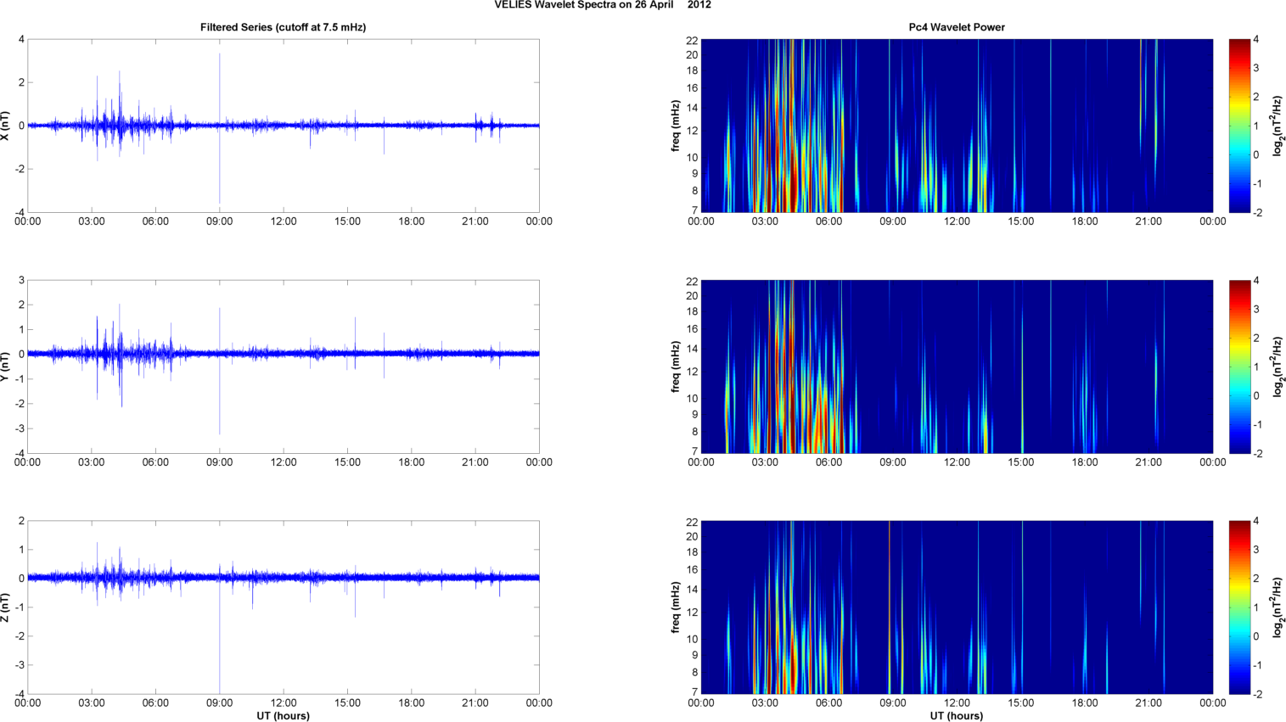Click inside the middle wavelet spectrogram
The image size is (1286, 722).
point(957,367)
